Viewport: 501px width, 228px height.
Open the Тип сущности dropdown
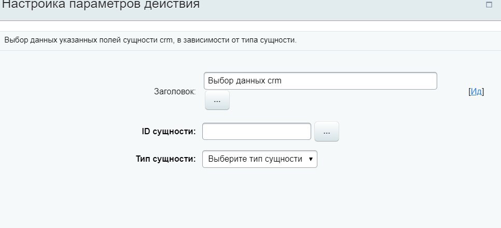click(259, 159)
